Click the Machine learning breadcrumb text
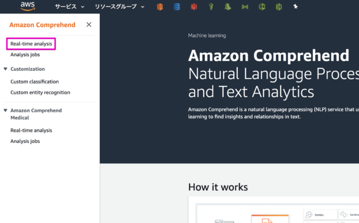 click(207, 35)
